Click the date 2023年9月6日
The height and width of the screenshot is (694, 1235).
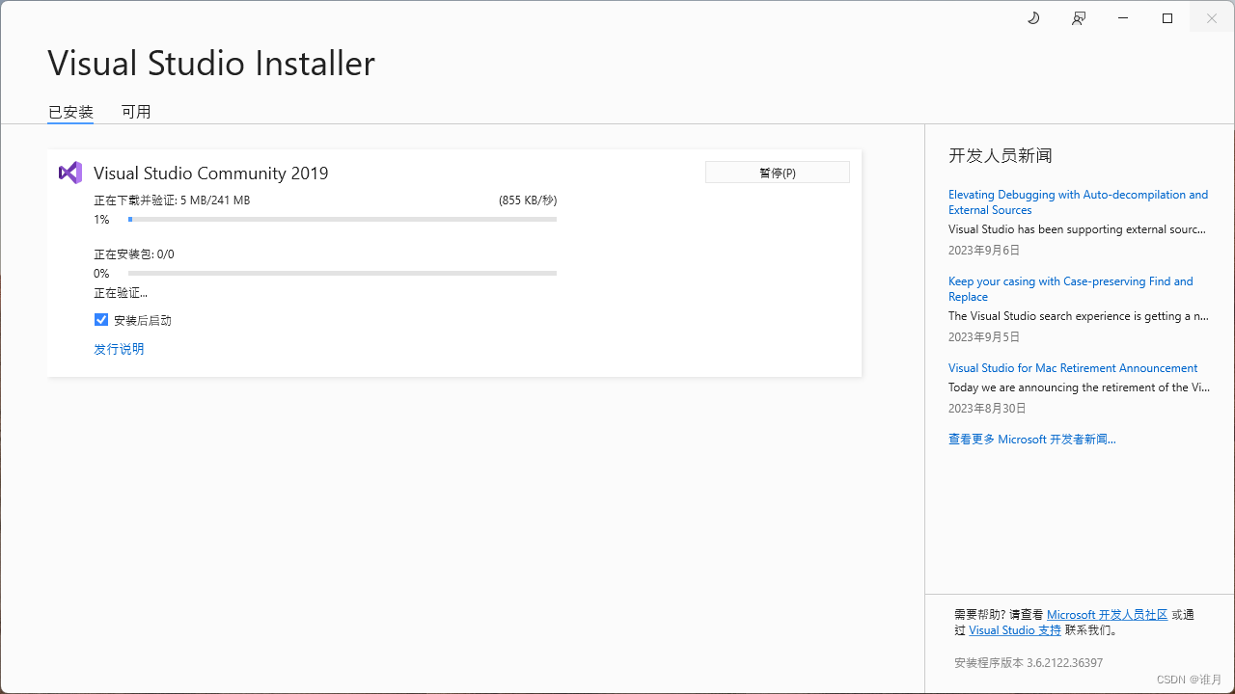pos(984,251)
